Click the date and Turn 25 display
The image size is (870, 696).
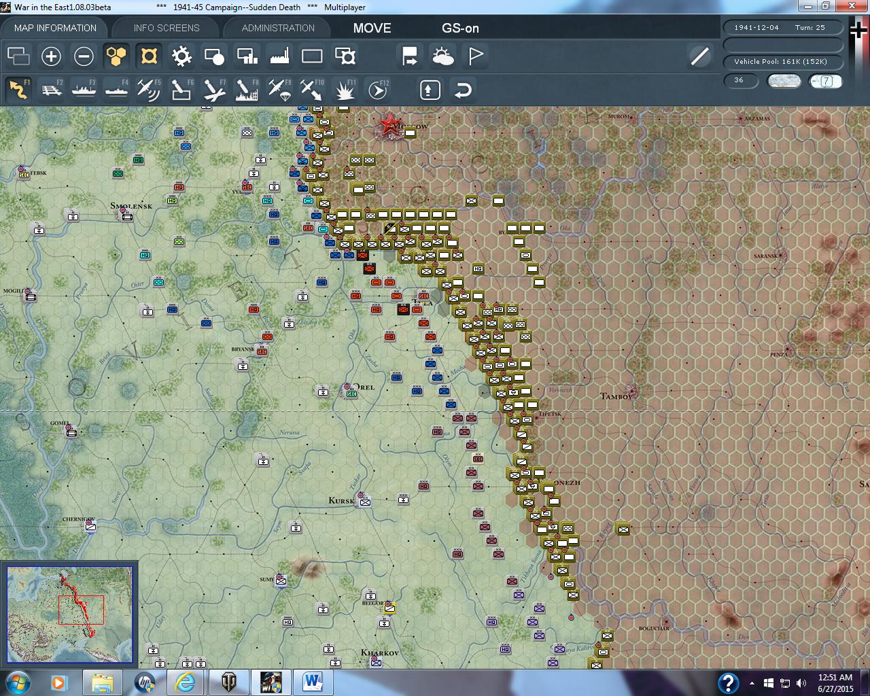[783, 28]
